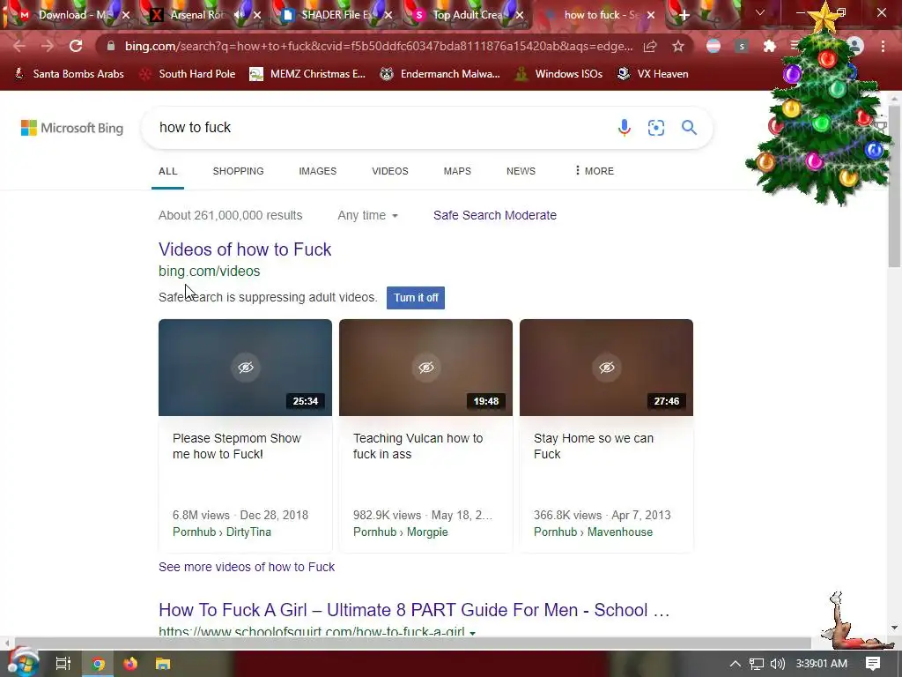Switch to the Arsenal browser tab
Screen dimensions: 902x677
(x=196, y=16)
